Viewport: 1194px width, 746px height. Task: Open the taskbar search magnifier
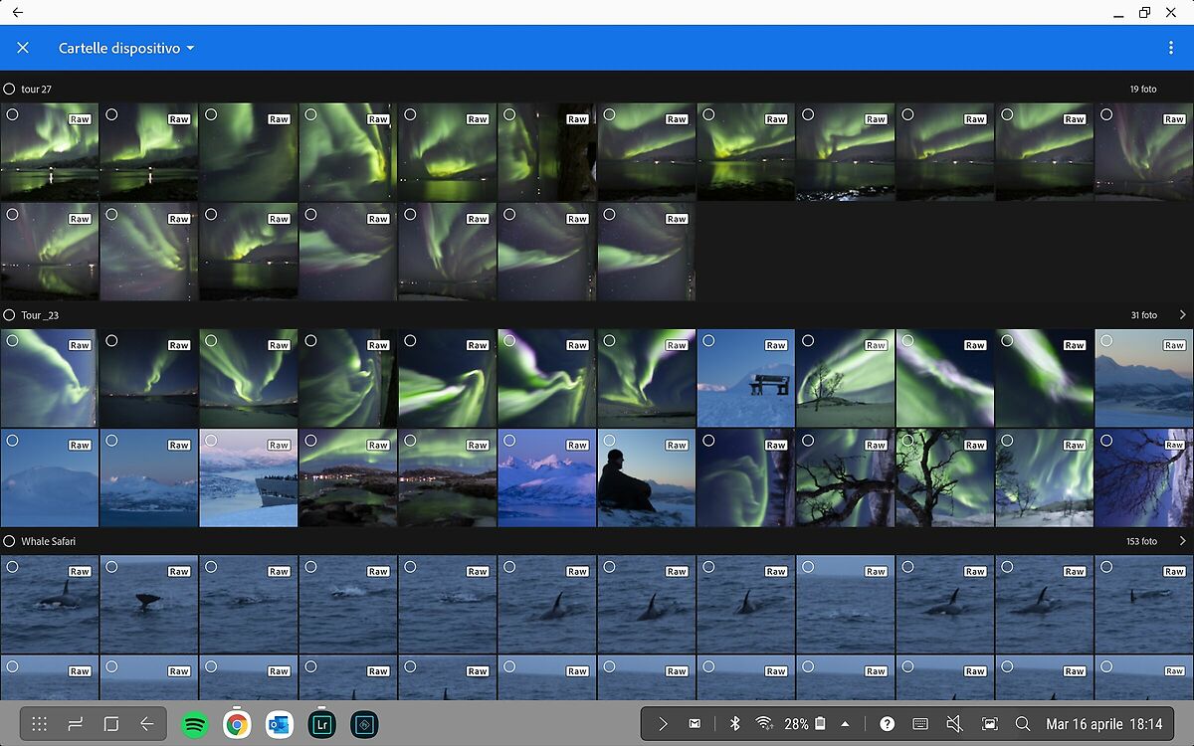point(1023,724)
